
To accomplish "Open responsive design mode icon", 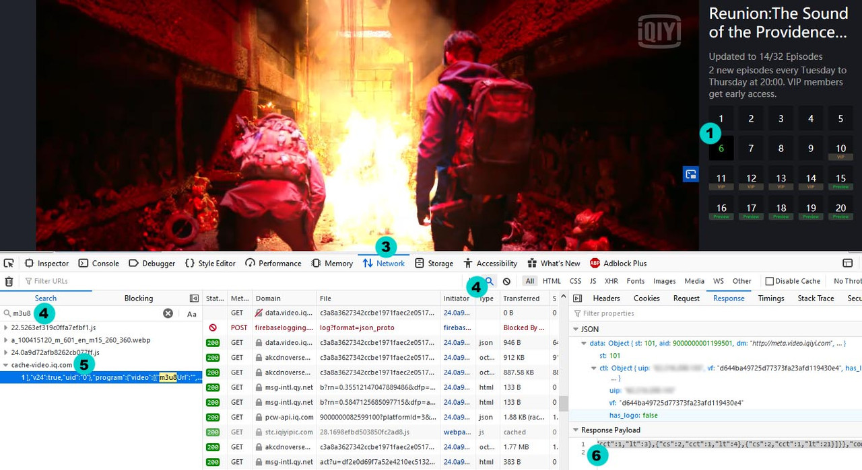I will [x=848, y=263].
